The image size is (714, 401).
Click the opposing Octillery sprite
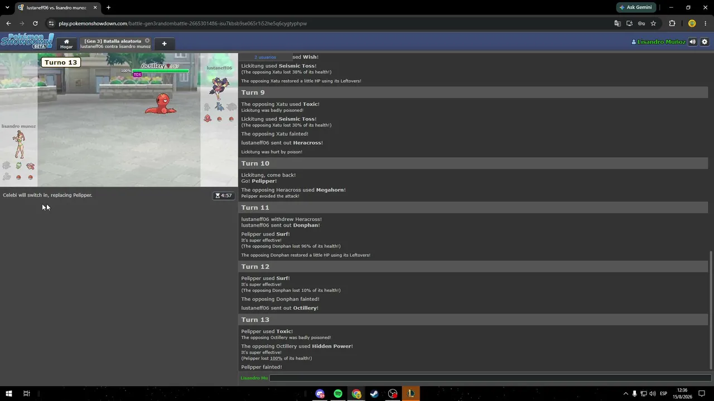[x=161, y=104]
